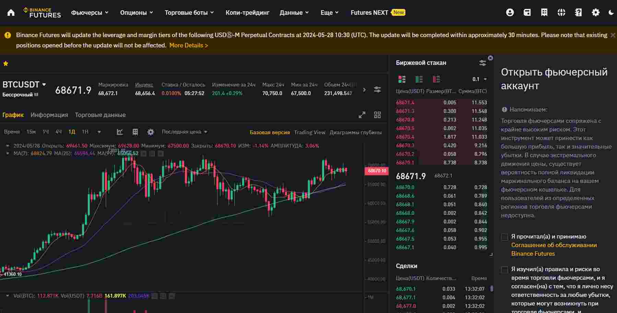
Task: Open the header settings gear
Action: coord(596,13)
